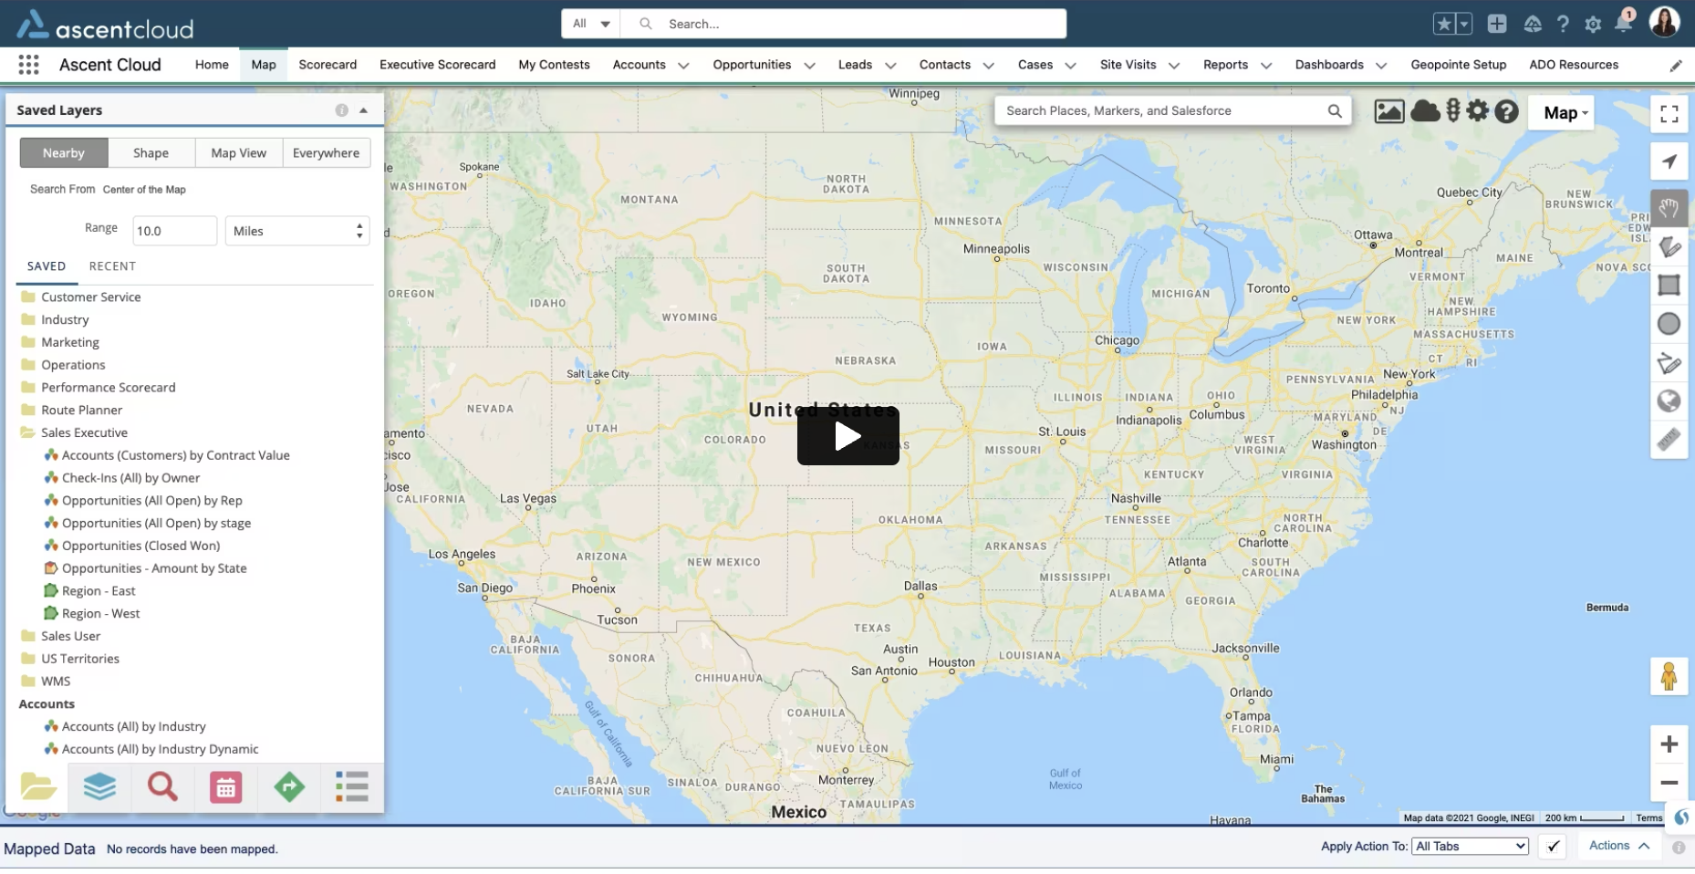
Task: Toggle the traffic light overlay icon
Action: click(x=1453, y=111)
